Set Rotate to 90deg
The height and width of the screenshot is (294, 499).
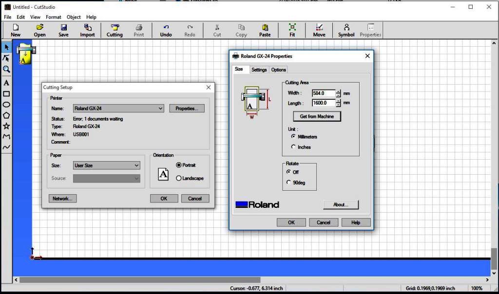288,183
